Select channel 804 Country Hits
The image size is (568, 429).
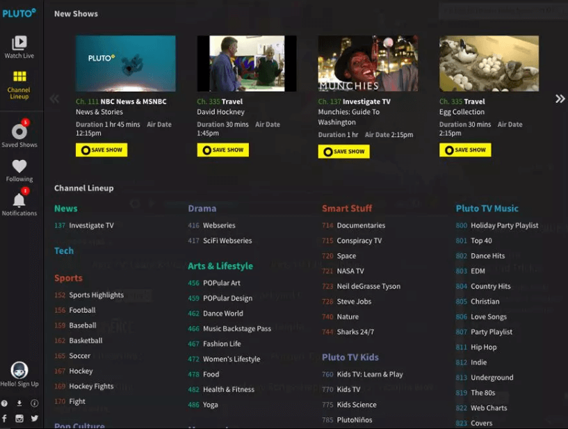(x=483, y=286)
